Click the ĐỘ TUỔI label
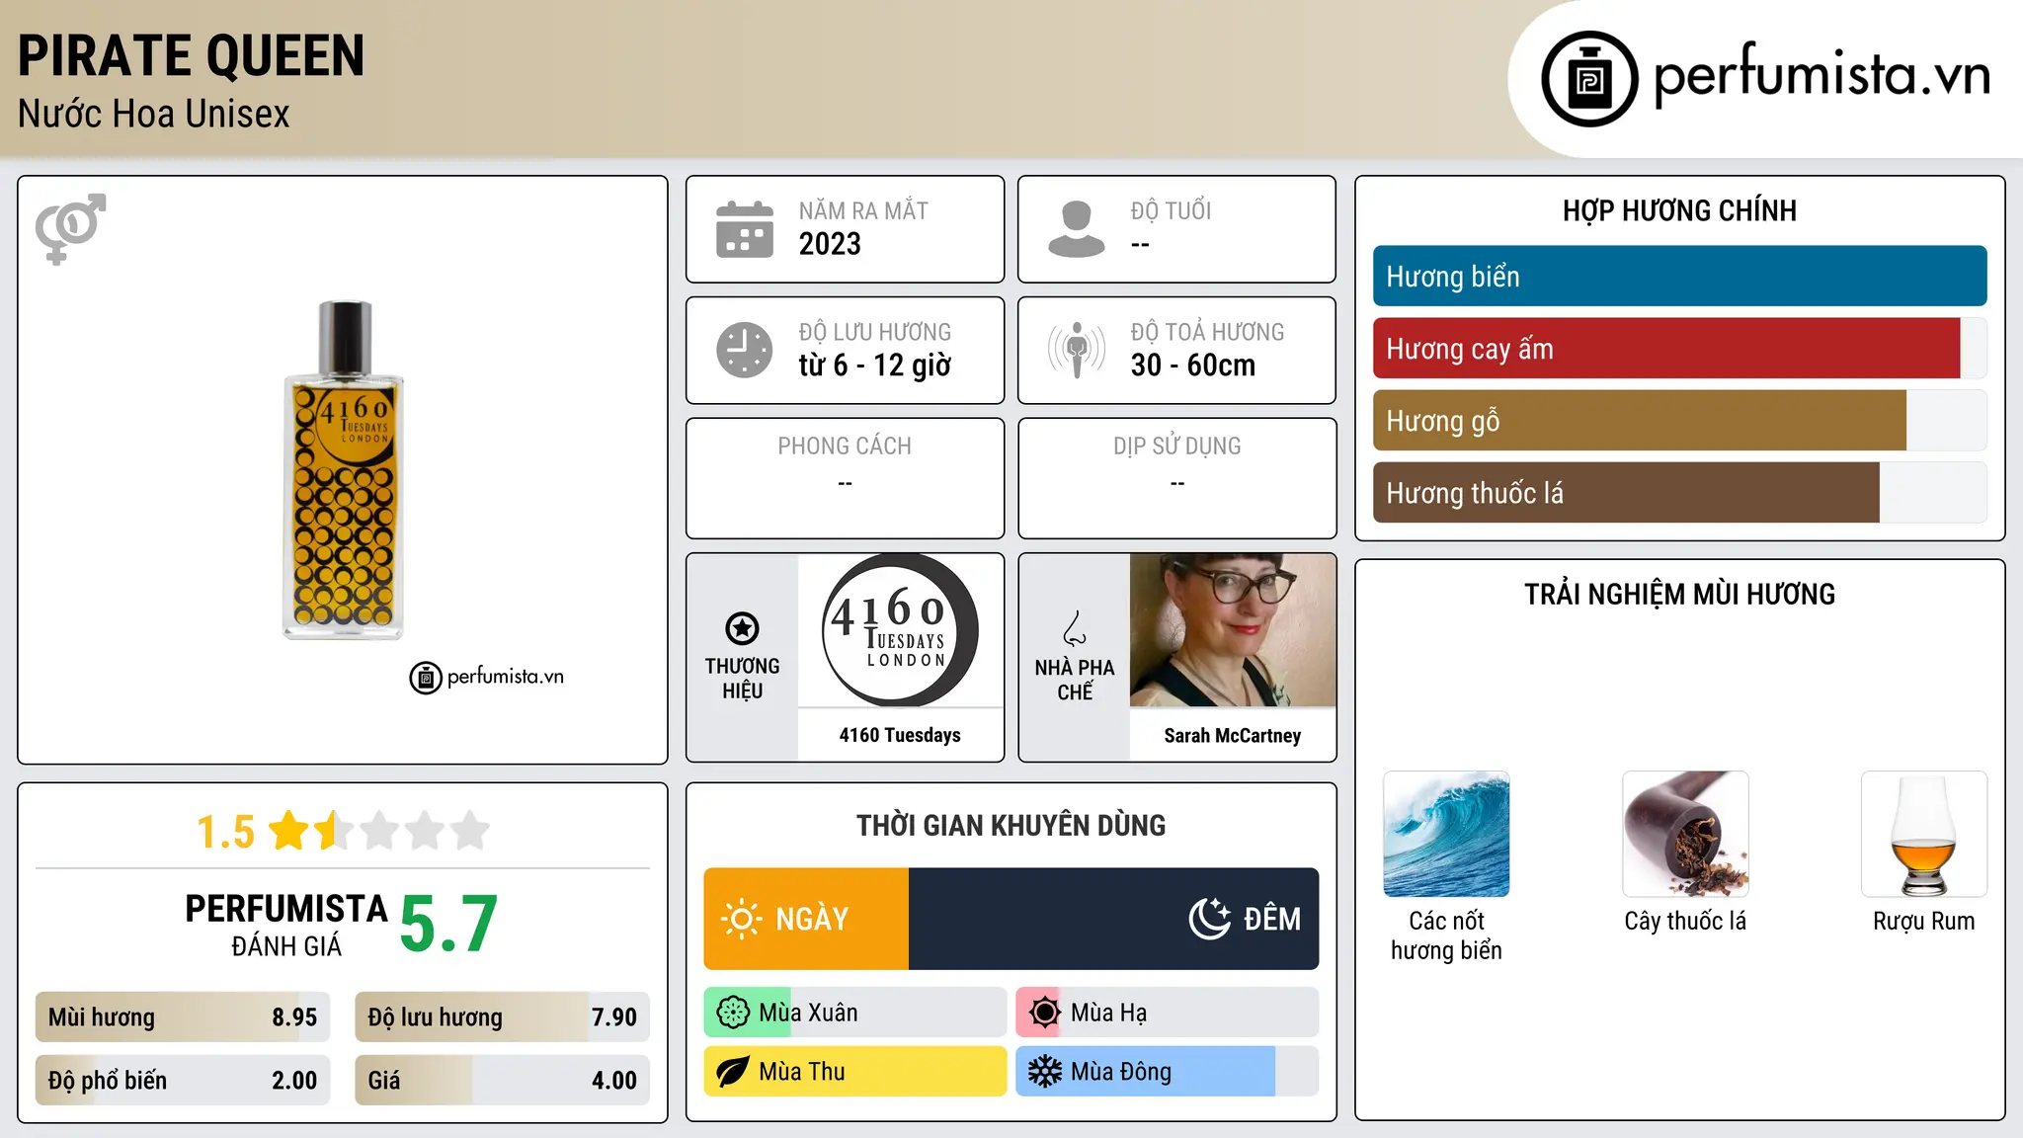 click(1171, 211)
